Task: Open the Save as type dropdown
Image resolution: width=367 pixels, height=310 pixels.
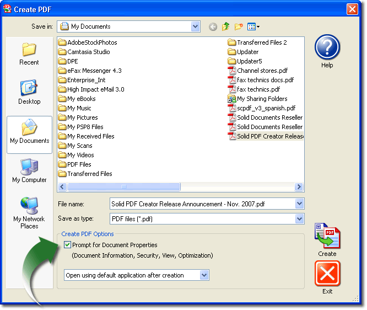Action: (299, 219)
